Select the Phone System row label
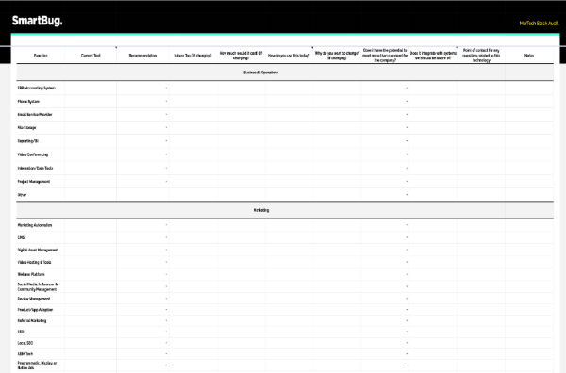Image resolution: width=566 pixels, height=373 pixels. (x=28, y=102)
